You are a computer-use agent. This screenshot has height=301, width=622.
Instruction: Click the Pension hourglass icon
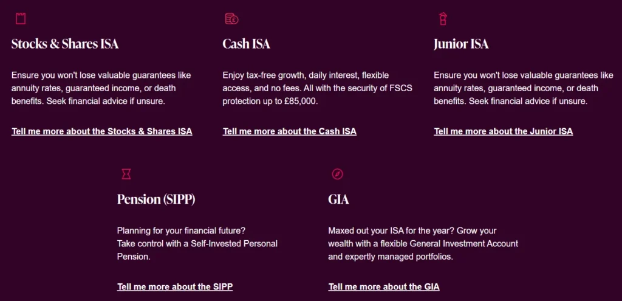(x=126, y=175)
